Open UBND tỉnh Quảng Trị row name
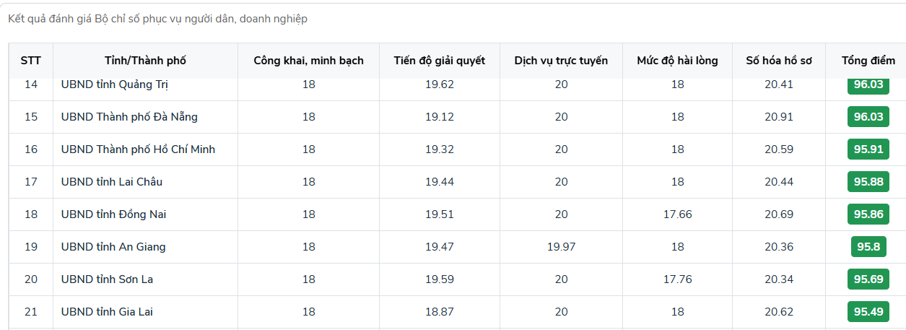Screen dimensions: 906x330 [115, 84]
